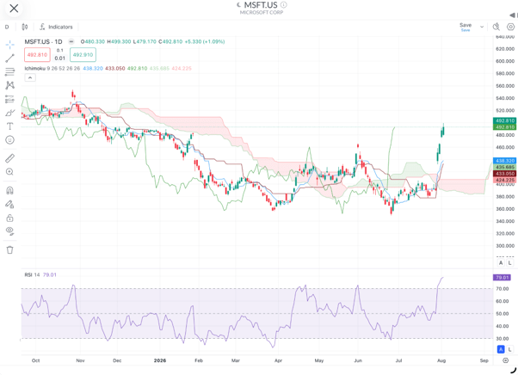This screenshot has height=375, width=518.
Task: Toggle magnet mode on
Action: 10,190
